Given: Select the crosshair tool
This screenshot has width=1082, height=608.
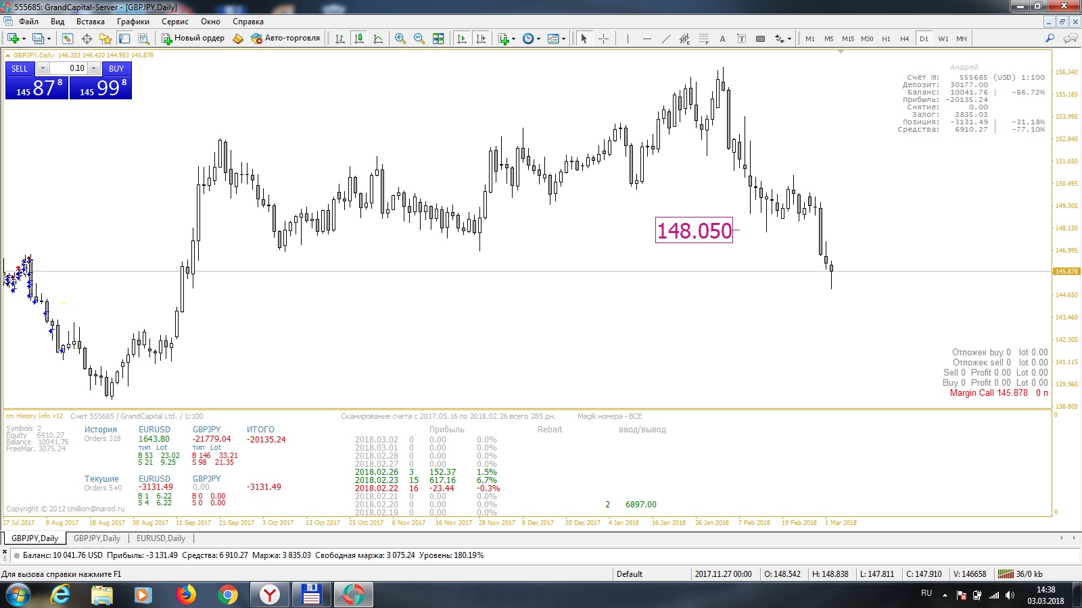Looking at the screenshot, I should 603,39.
